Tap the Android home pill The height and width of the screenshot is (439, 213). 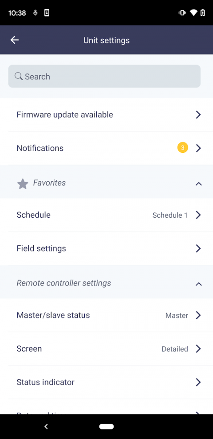[x=106, y=427]
